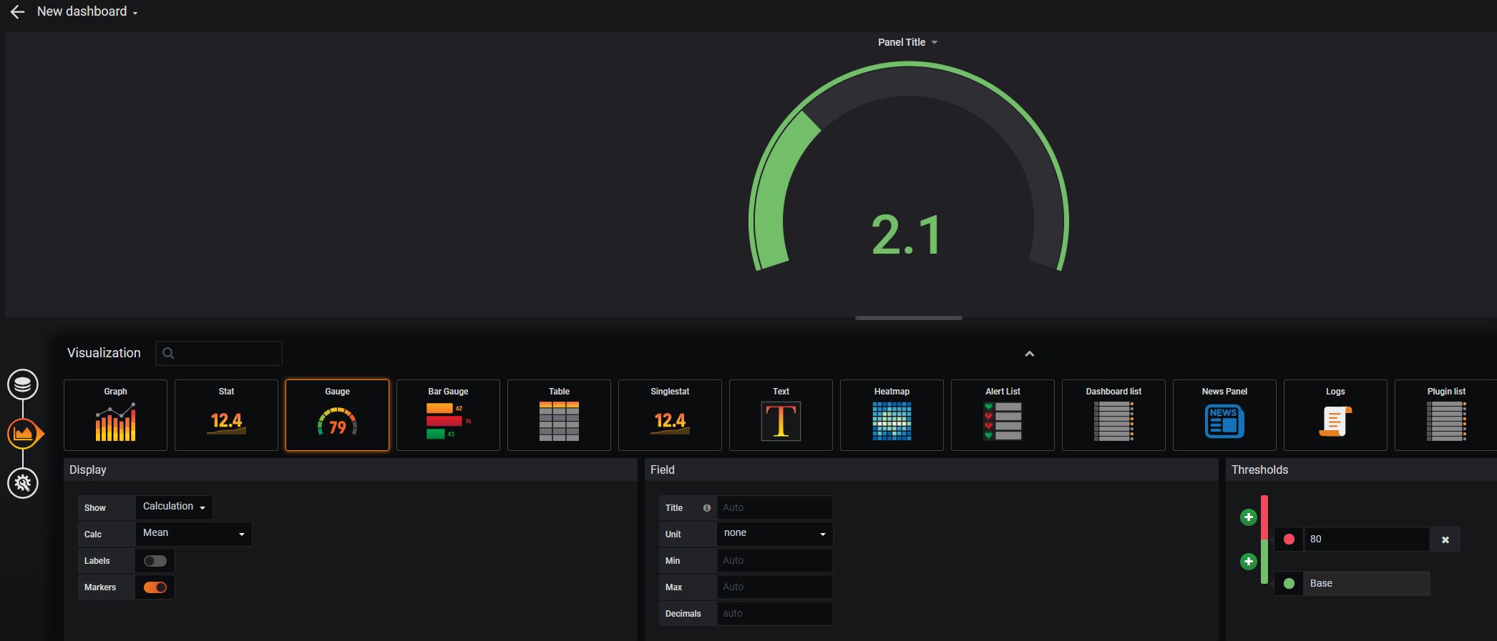Screen dimensions: 1497x641
Task: Click the visualization search field
Action: 219,353
